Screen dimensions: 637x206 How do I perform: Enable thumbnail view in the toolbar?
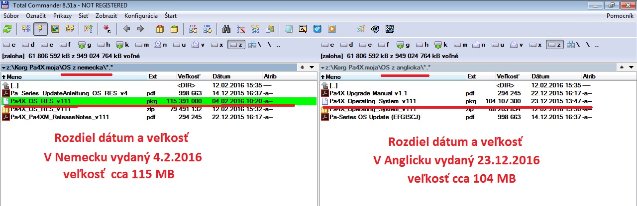[55, 29]
